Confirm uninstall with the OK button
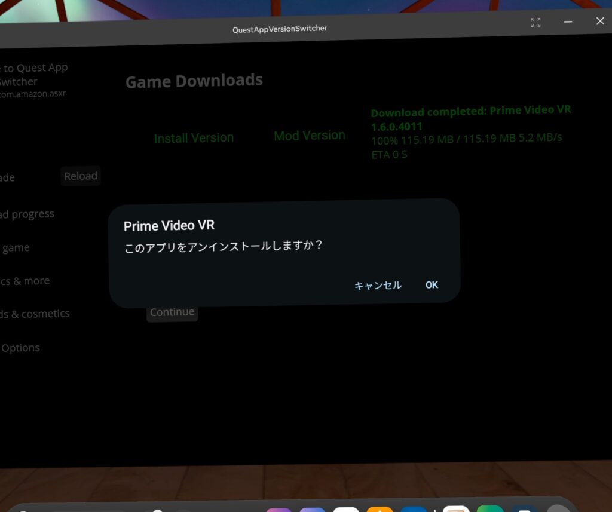This screenshot has width=612, height=512. coord(432,285)
